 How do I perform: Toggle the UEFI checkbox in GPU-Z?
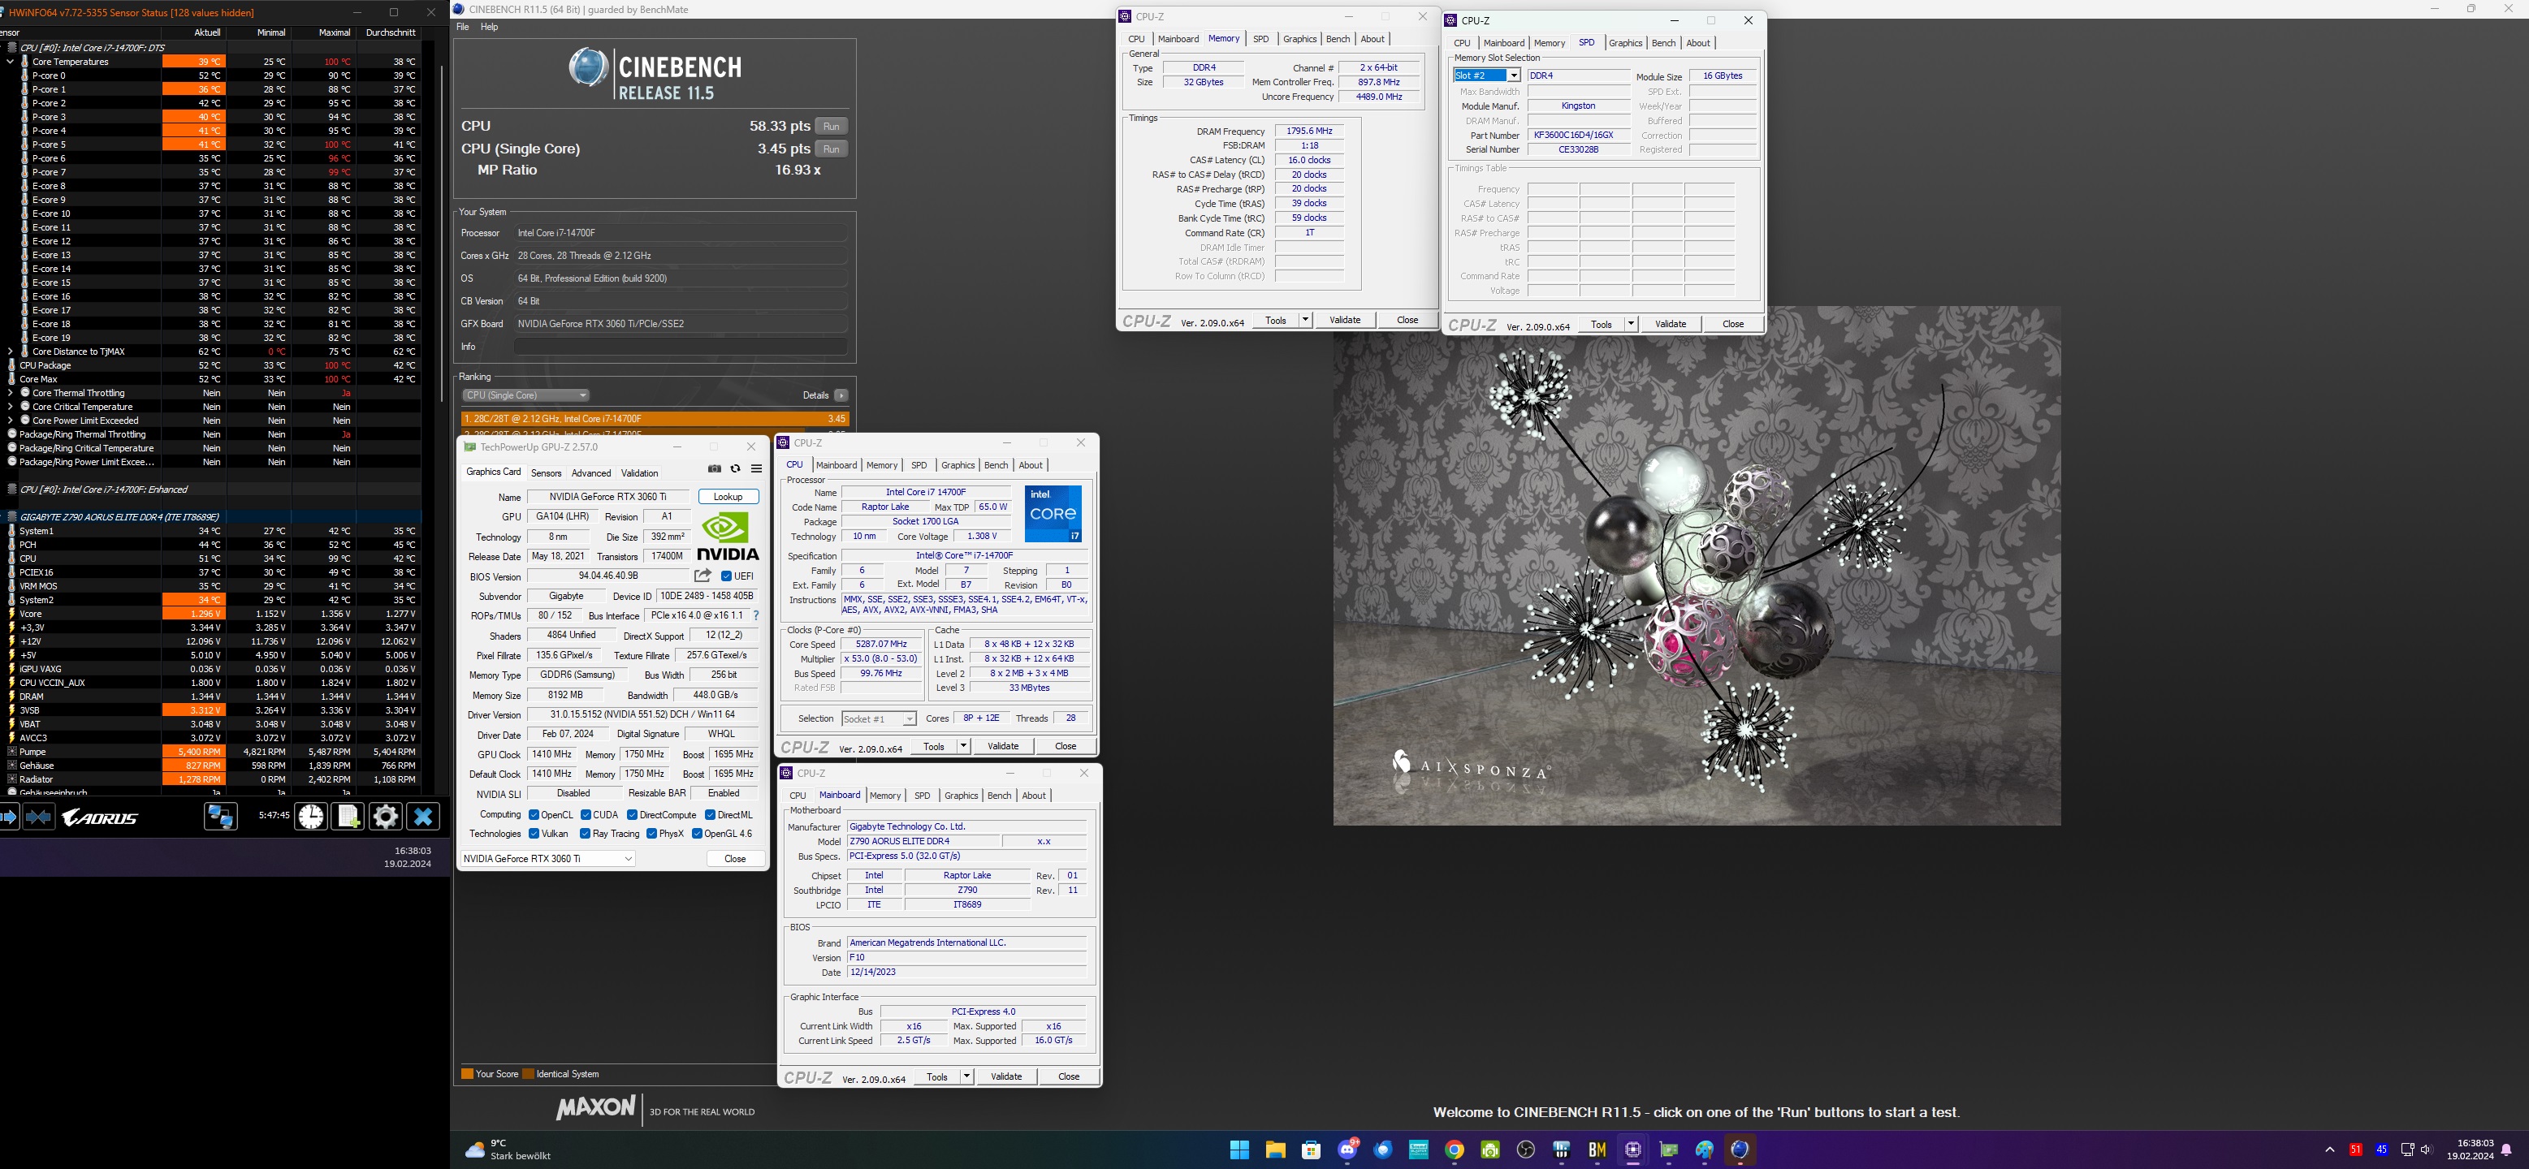(x=727, y=576)
